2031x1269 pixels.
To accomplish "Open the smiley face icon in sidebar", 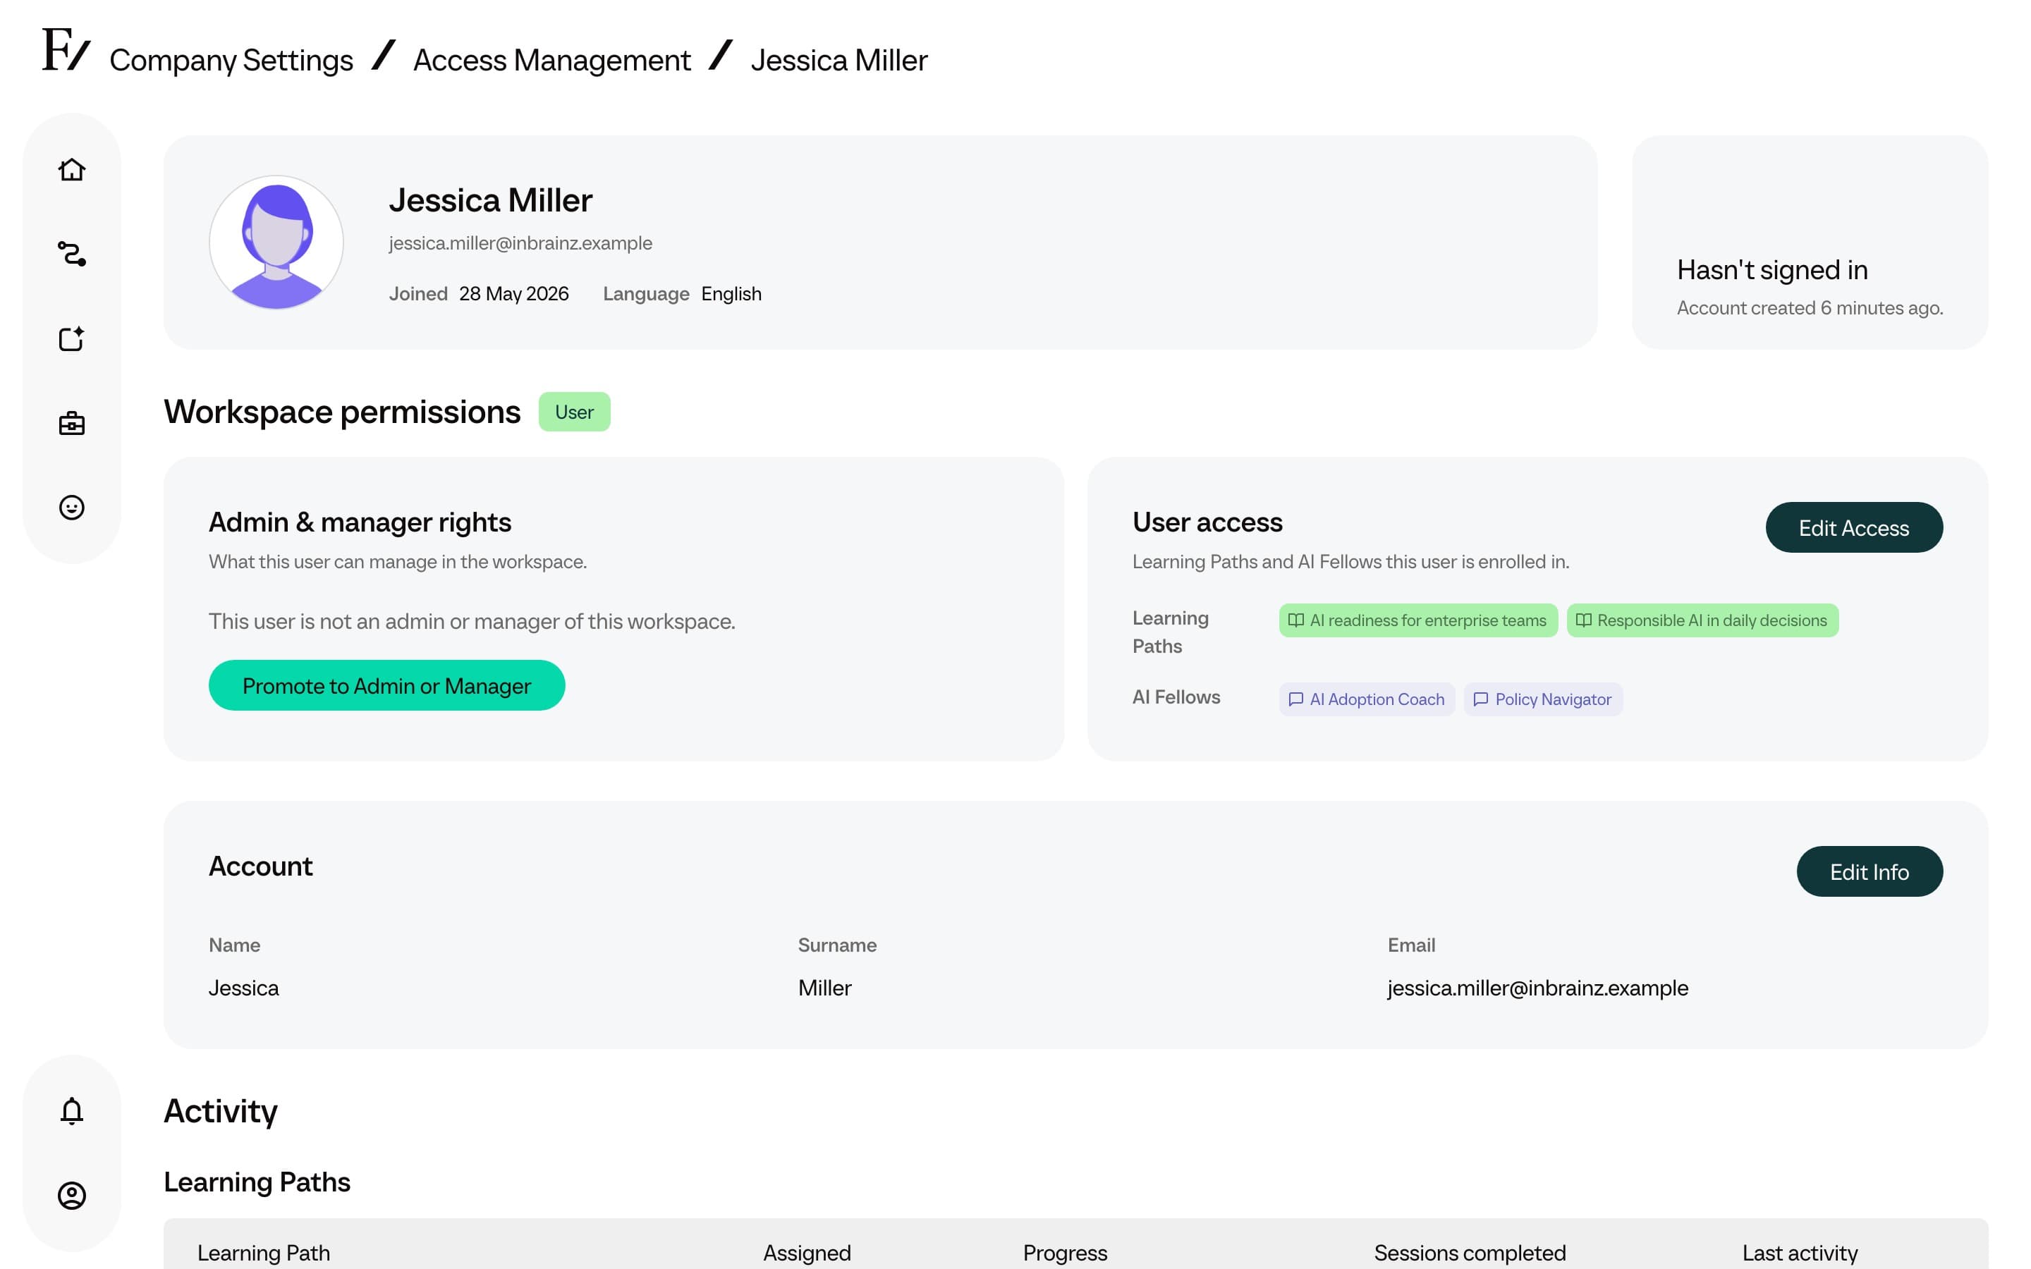I will coord(72,507).
